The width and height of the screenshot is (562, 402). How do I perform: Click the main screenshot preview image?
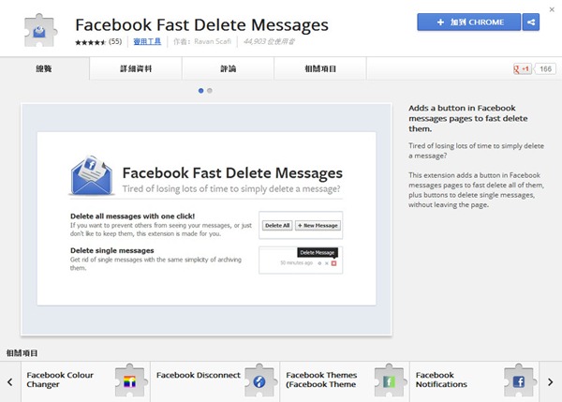pyautogui.click(x=206, y=219)
